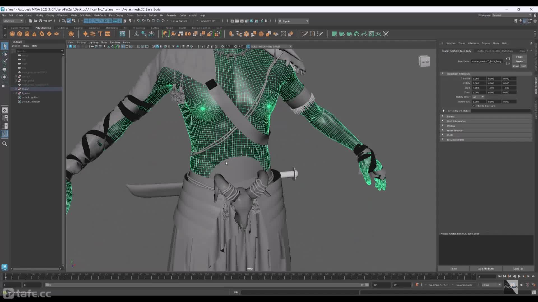The width and height of the screenshot is (538, 302).
Task: Activate the Rotate tool in toolbox
Action: 4,77
